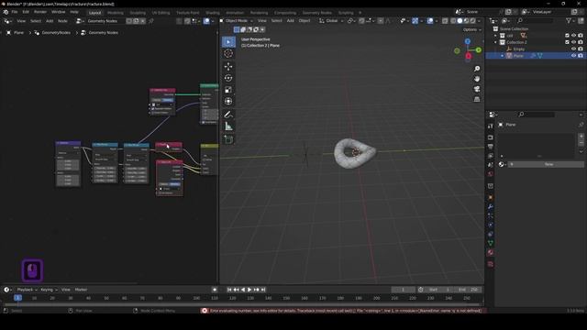Click the Pan hand icon in viewport
587x330 pixels.
pos(477,79)
